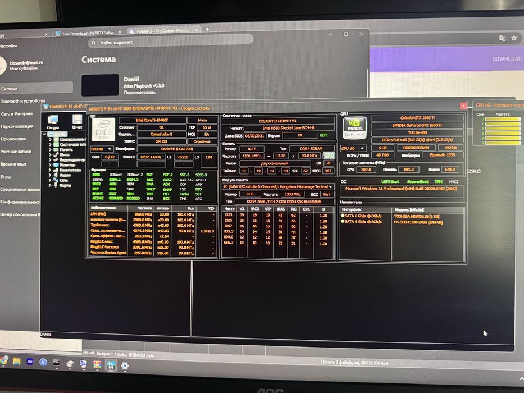Click the blzwndy@mail.ru account name
This screenshot has width=524, height=393.
coord(26,62)
